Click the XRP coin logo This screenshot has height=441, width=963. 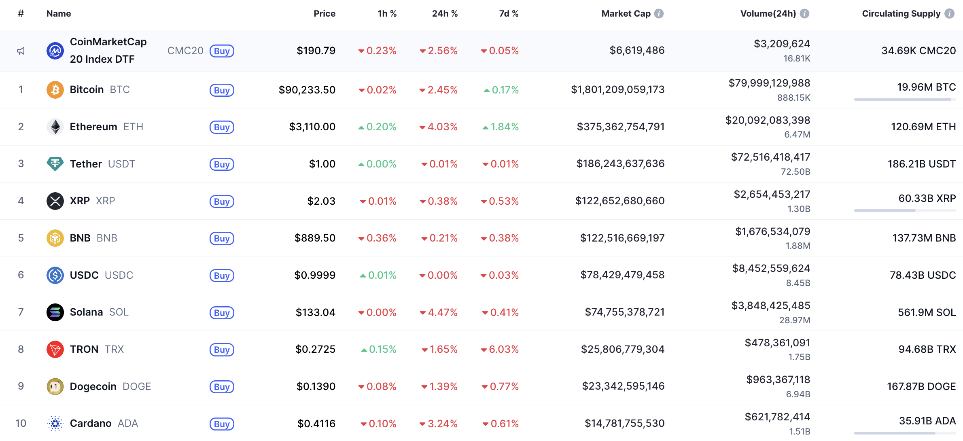tap(55, 201)
